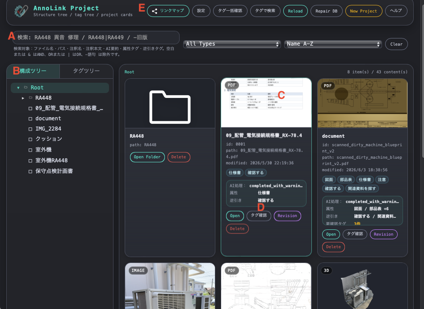Click the 仕様書 tag on 09_配管 card

235,173
